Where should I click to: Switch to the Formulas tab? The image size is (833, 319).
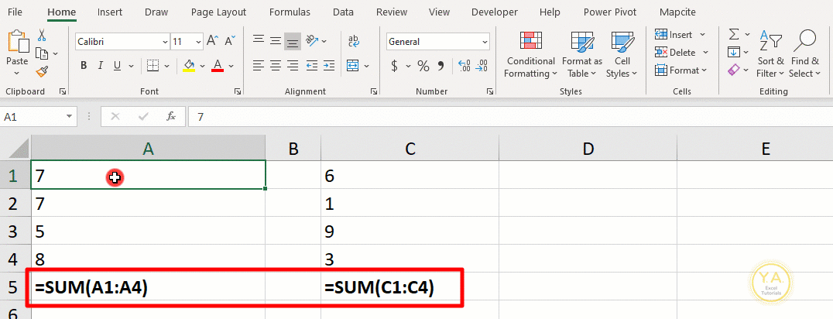point(290,12)
